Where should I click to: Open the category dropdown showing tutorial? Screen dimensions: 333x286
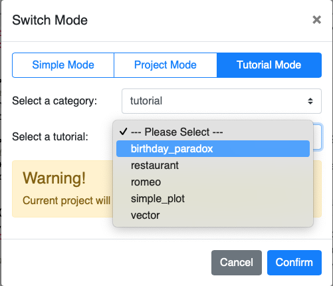point(221,101)
